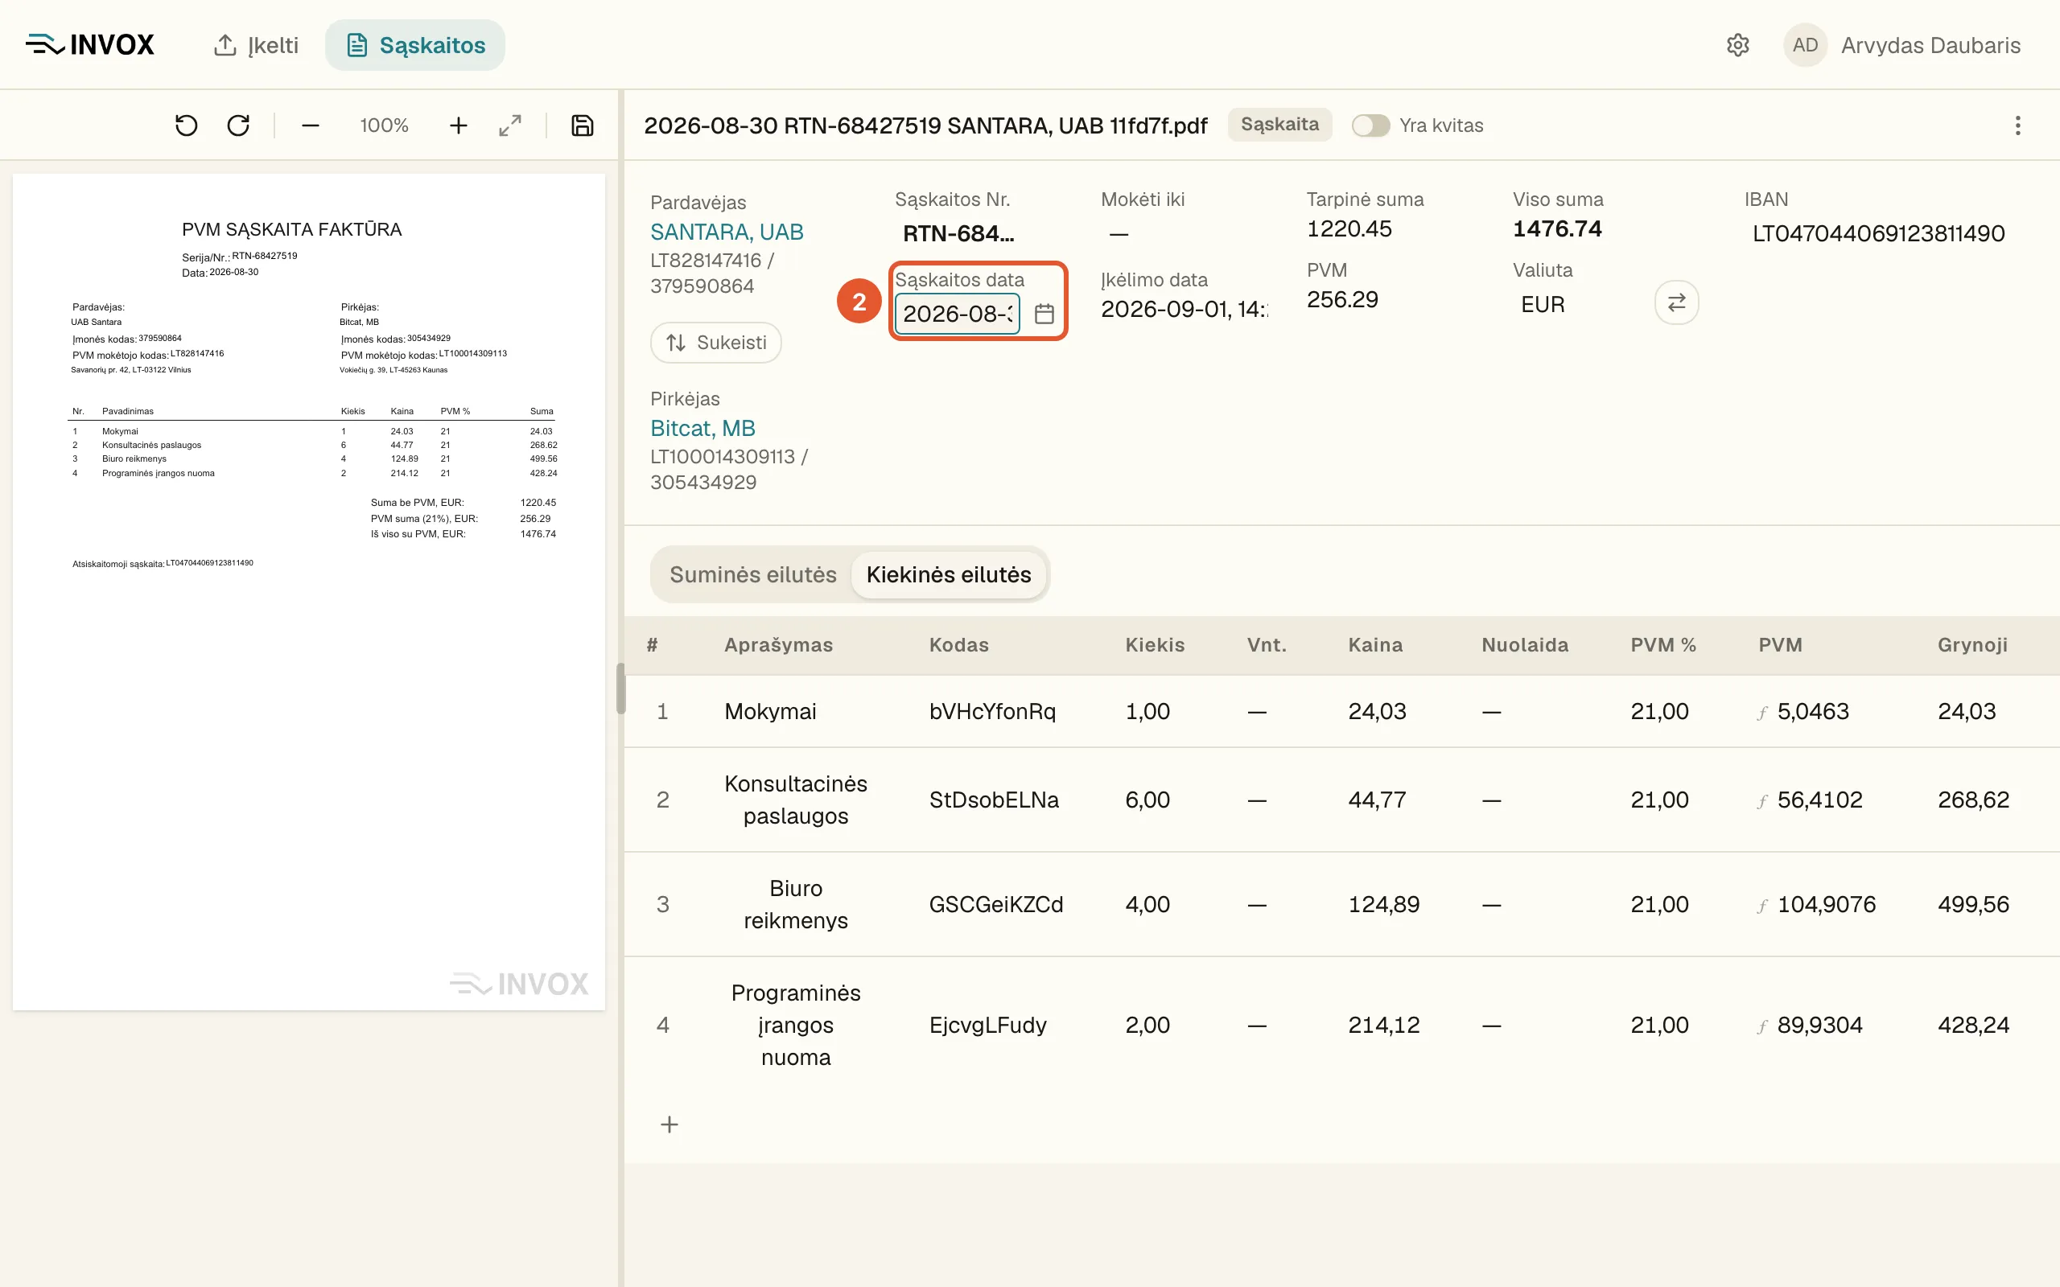
Task: Click the code cell GSCGeiKZCd
Action: [x=996, y=905]
